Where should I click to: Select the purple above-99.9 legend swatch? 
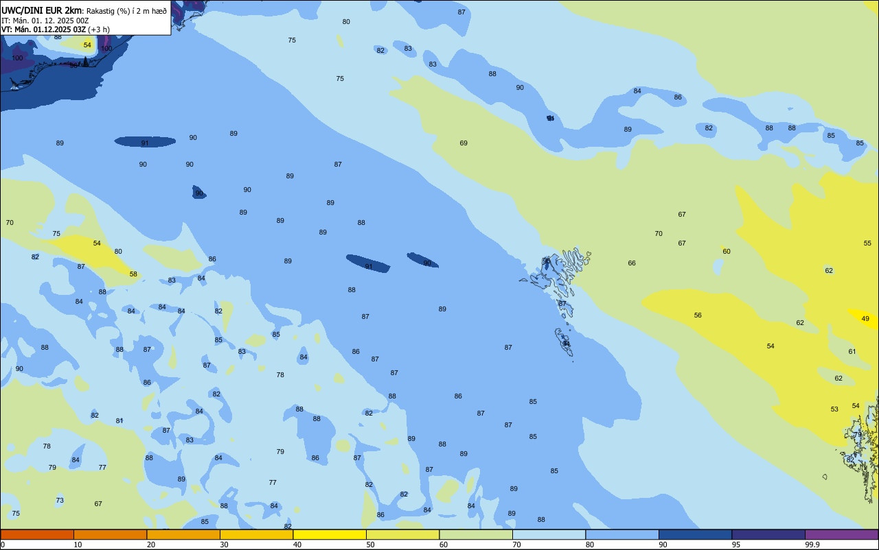pyautogui.click(x=841, y=534)
